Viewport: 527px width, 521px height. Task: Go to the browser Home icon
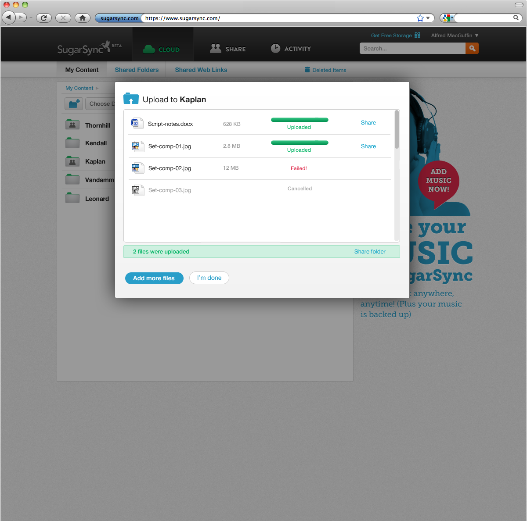coord(83,18)
